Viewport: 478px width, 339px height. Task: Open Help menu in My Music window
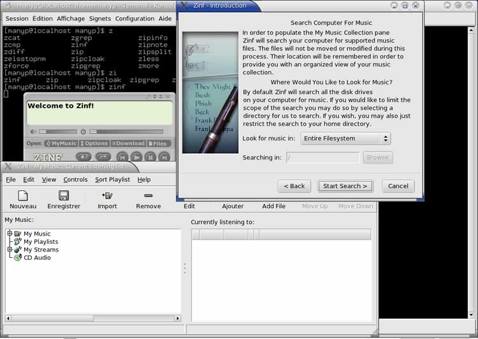pos(144,179)
